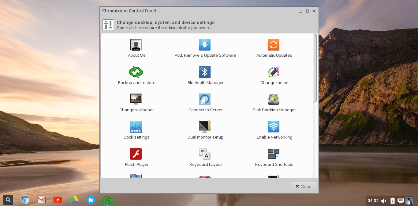
Task: Click the 'Disk Partition Manager' label
Action: pyautogui.click(x=274, y=110)
